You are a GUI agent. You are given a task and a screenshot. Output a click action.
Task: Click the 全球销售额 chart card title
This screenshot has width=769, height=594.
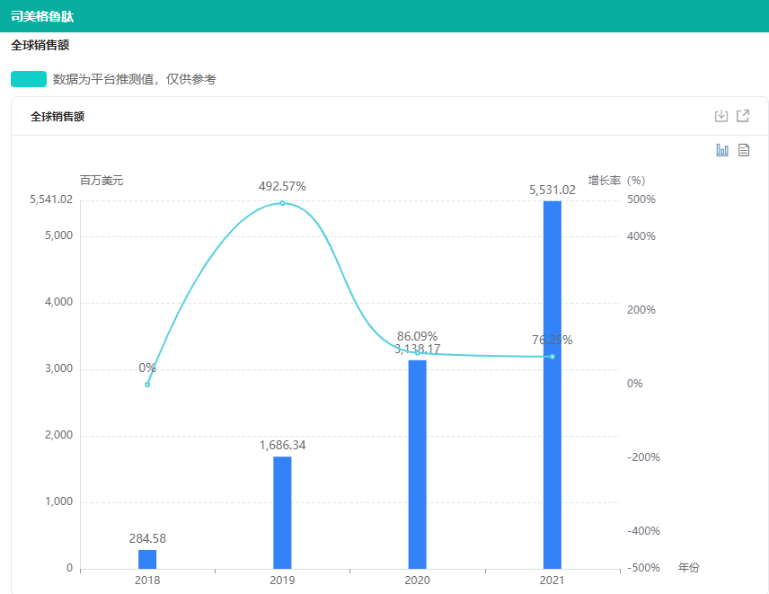[57, 117]
